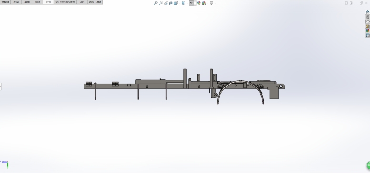
Task: Click Dynamic Annotation Views icon
Action: point(176,3)
